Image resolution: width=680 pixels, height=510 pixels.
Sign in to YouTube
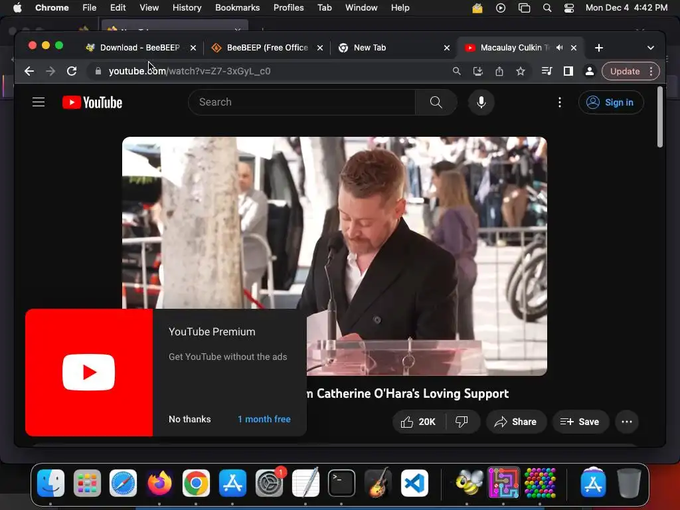(611, 102)
